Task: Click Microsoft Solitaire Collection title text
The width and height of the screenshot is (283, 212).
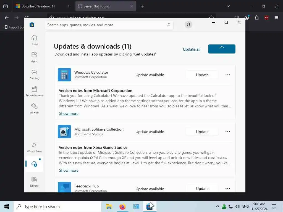Action: [x=99, y=129]
